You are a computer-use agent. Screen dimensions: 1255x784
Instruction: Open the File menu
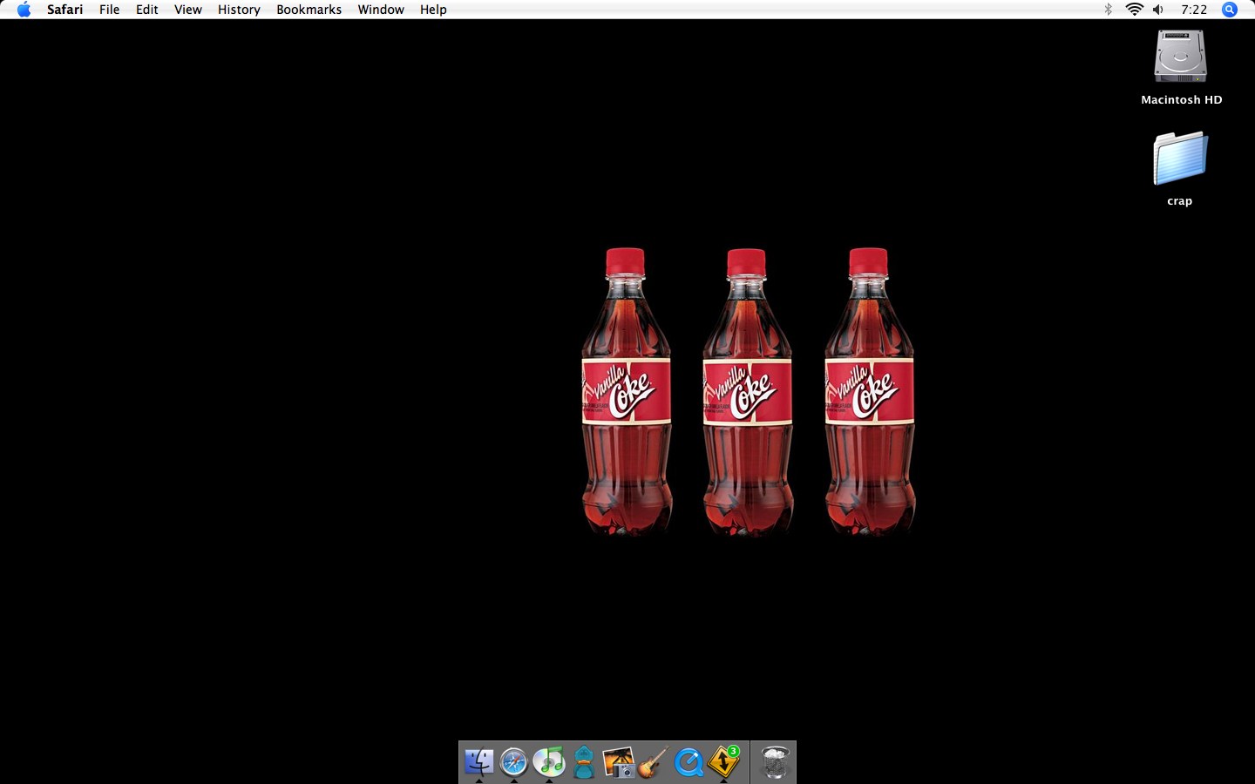pyautogui.click(x=110, y=10)
